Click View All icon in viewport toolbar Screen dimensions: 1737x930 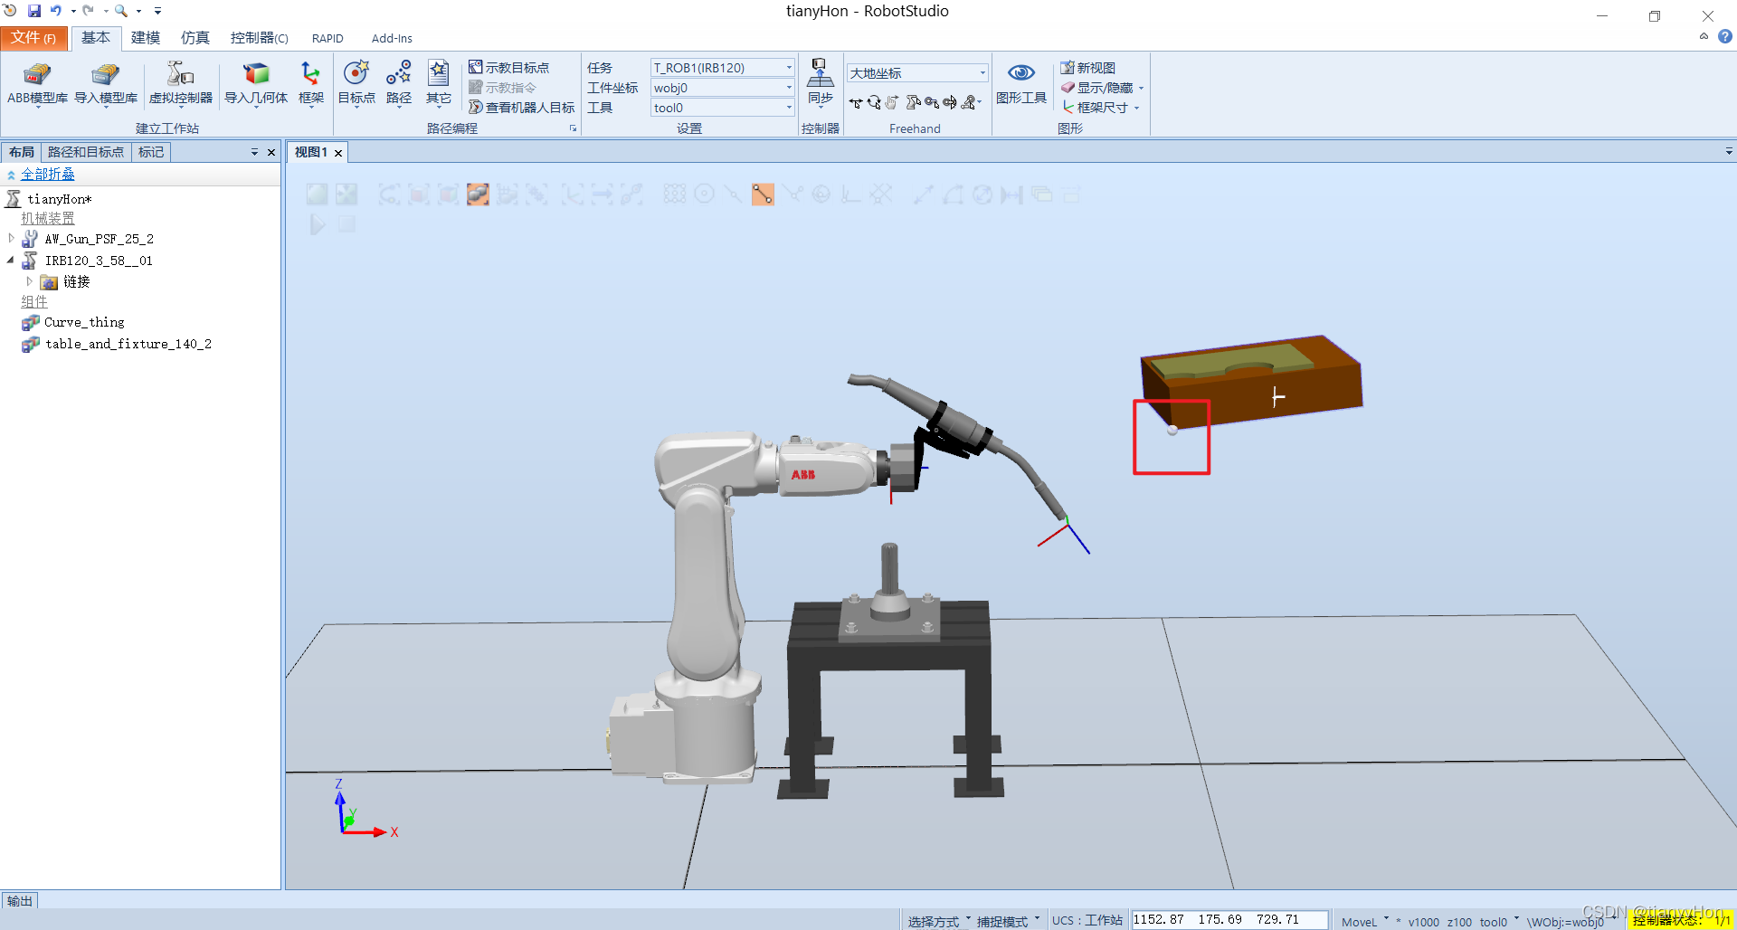317,194
